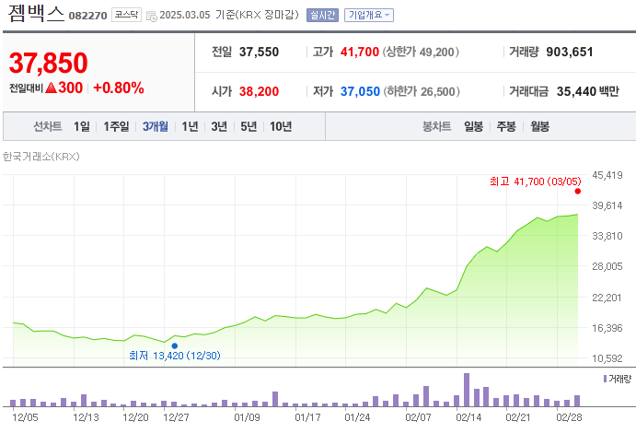Click the blue low-point marker dot for 12/30
636x433 pixels.
pos(174,345)
